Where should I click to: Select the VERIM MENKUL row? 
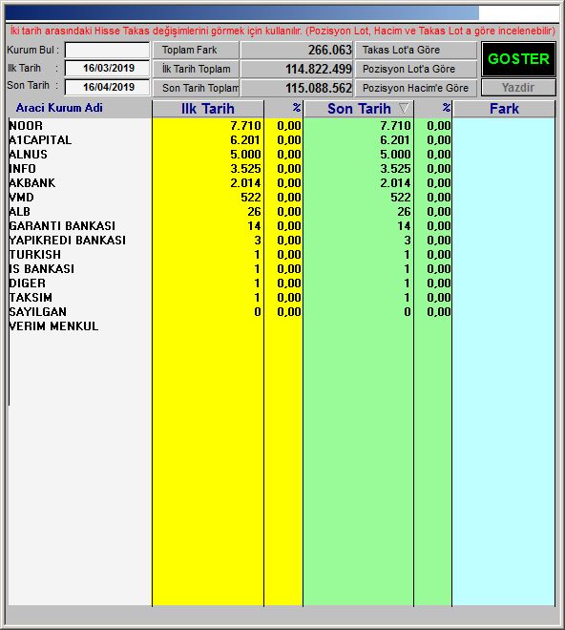tap(282, 326)
